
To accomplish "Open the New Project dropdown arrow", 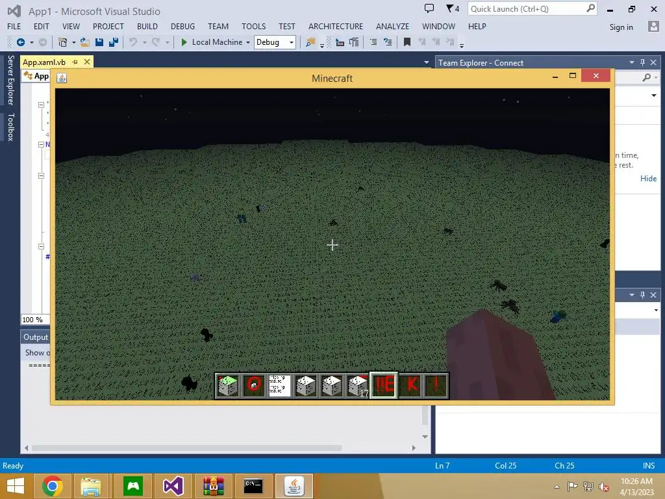I will point(74,42).
